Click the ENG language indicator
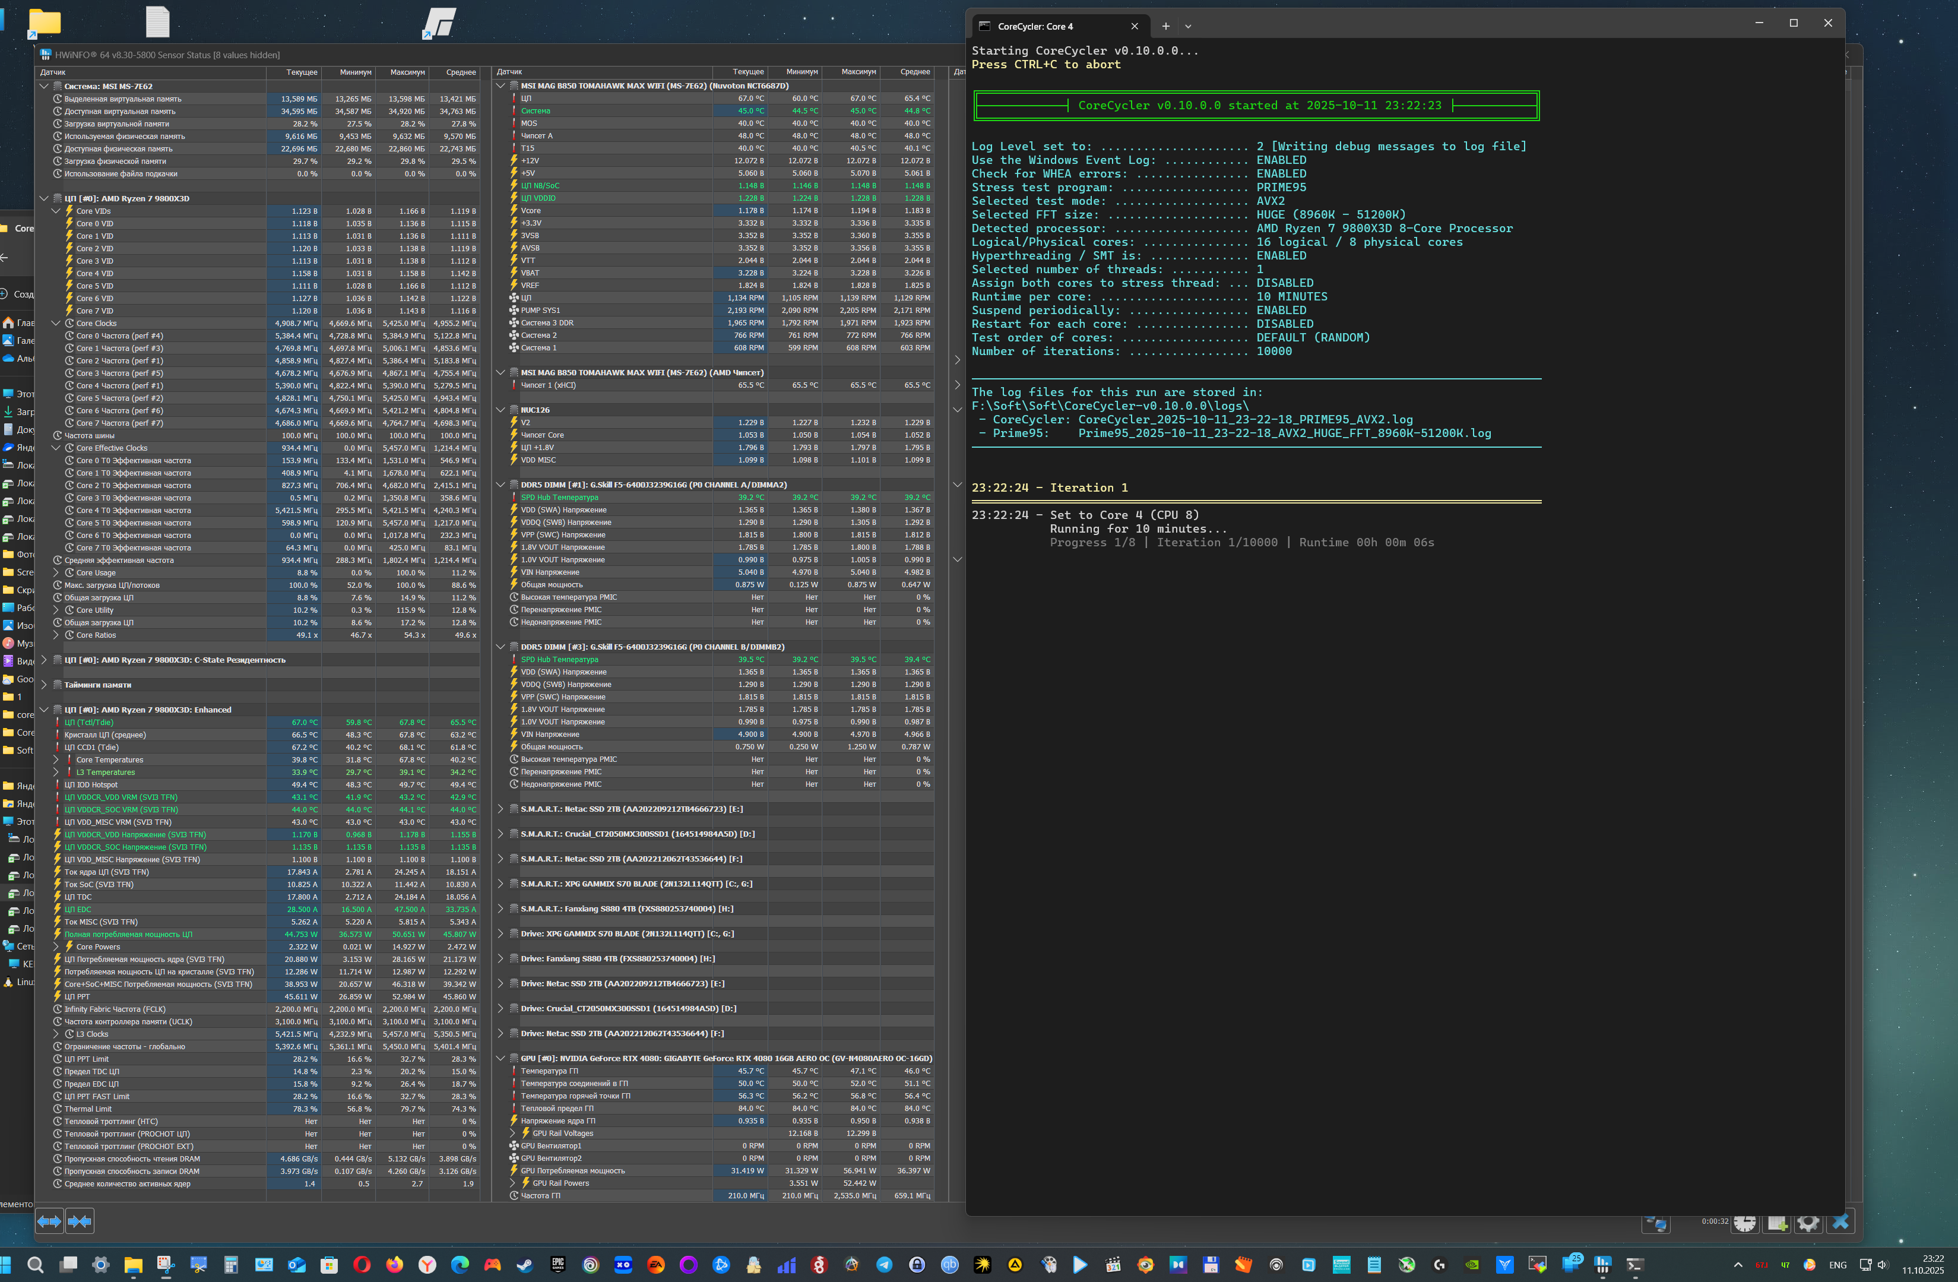The height and width of the screenshot is (1282, 1958). [x=1837, y=1265]
